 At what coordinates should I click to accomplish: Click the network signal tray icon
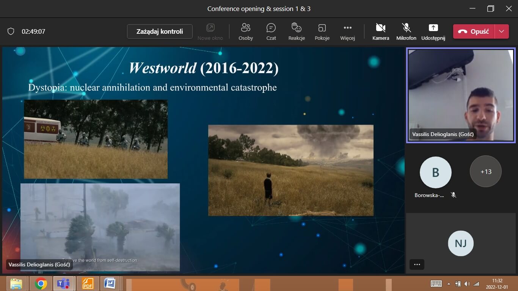476,284
